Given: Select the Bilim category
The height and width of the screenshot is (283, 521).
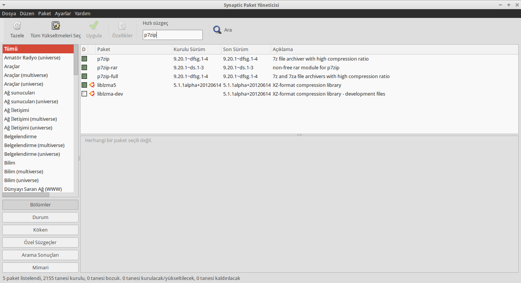Looking at the screenshot, I should coord(38,163).
